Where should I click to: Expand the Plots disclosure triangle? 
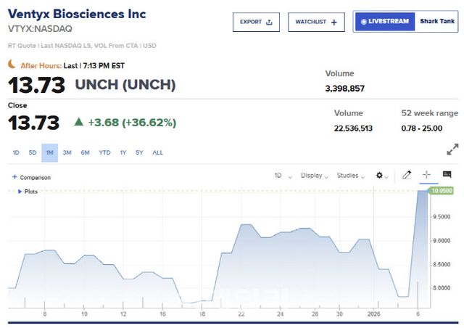(x=20, y=192)
